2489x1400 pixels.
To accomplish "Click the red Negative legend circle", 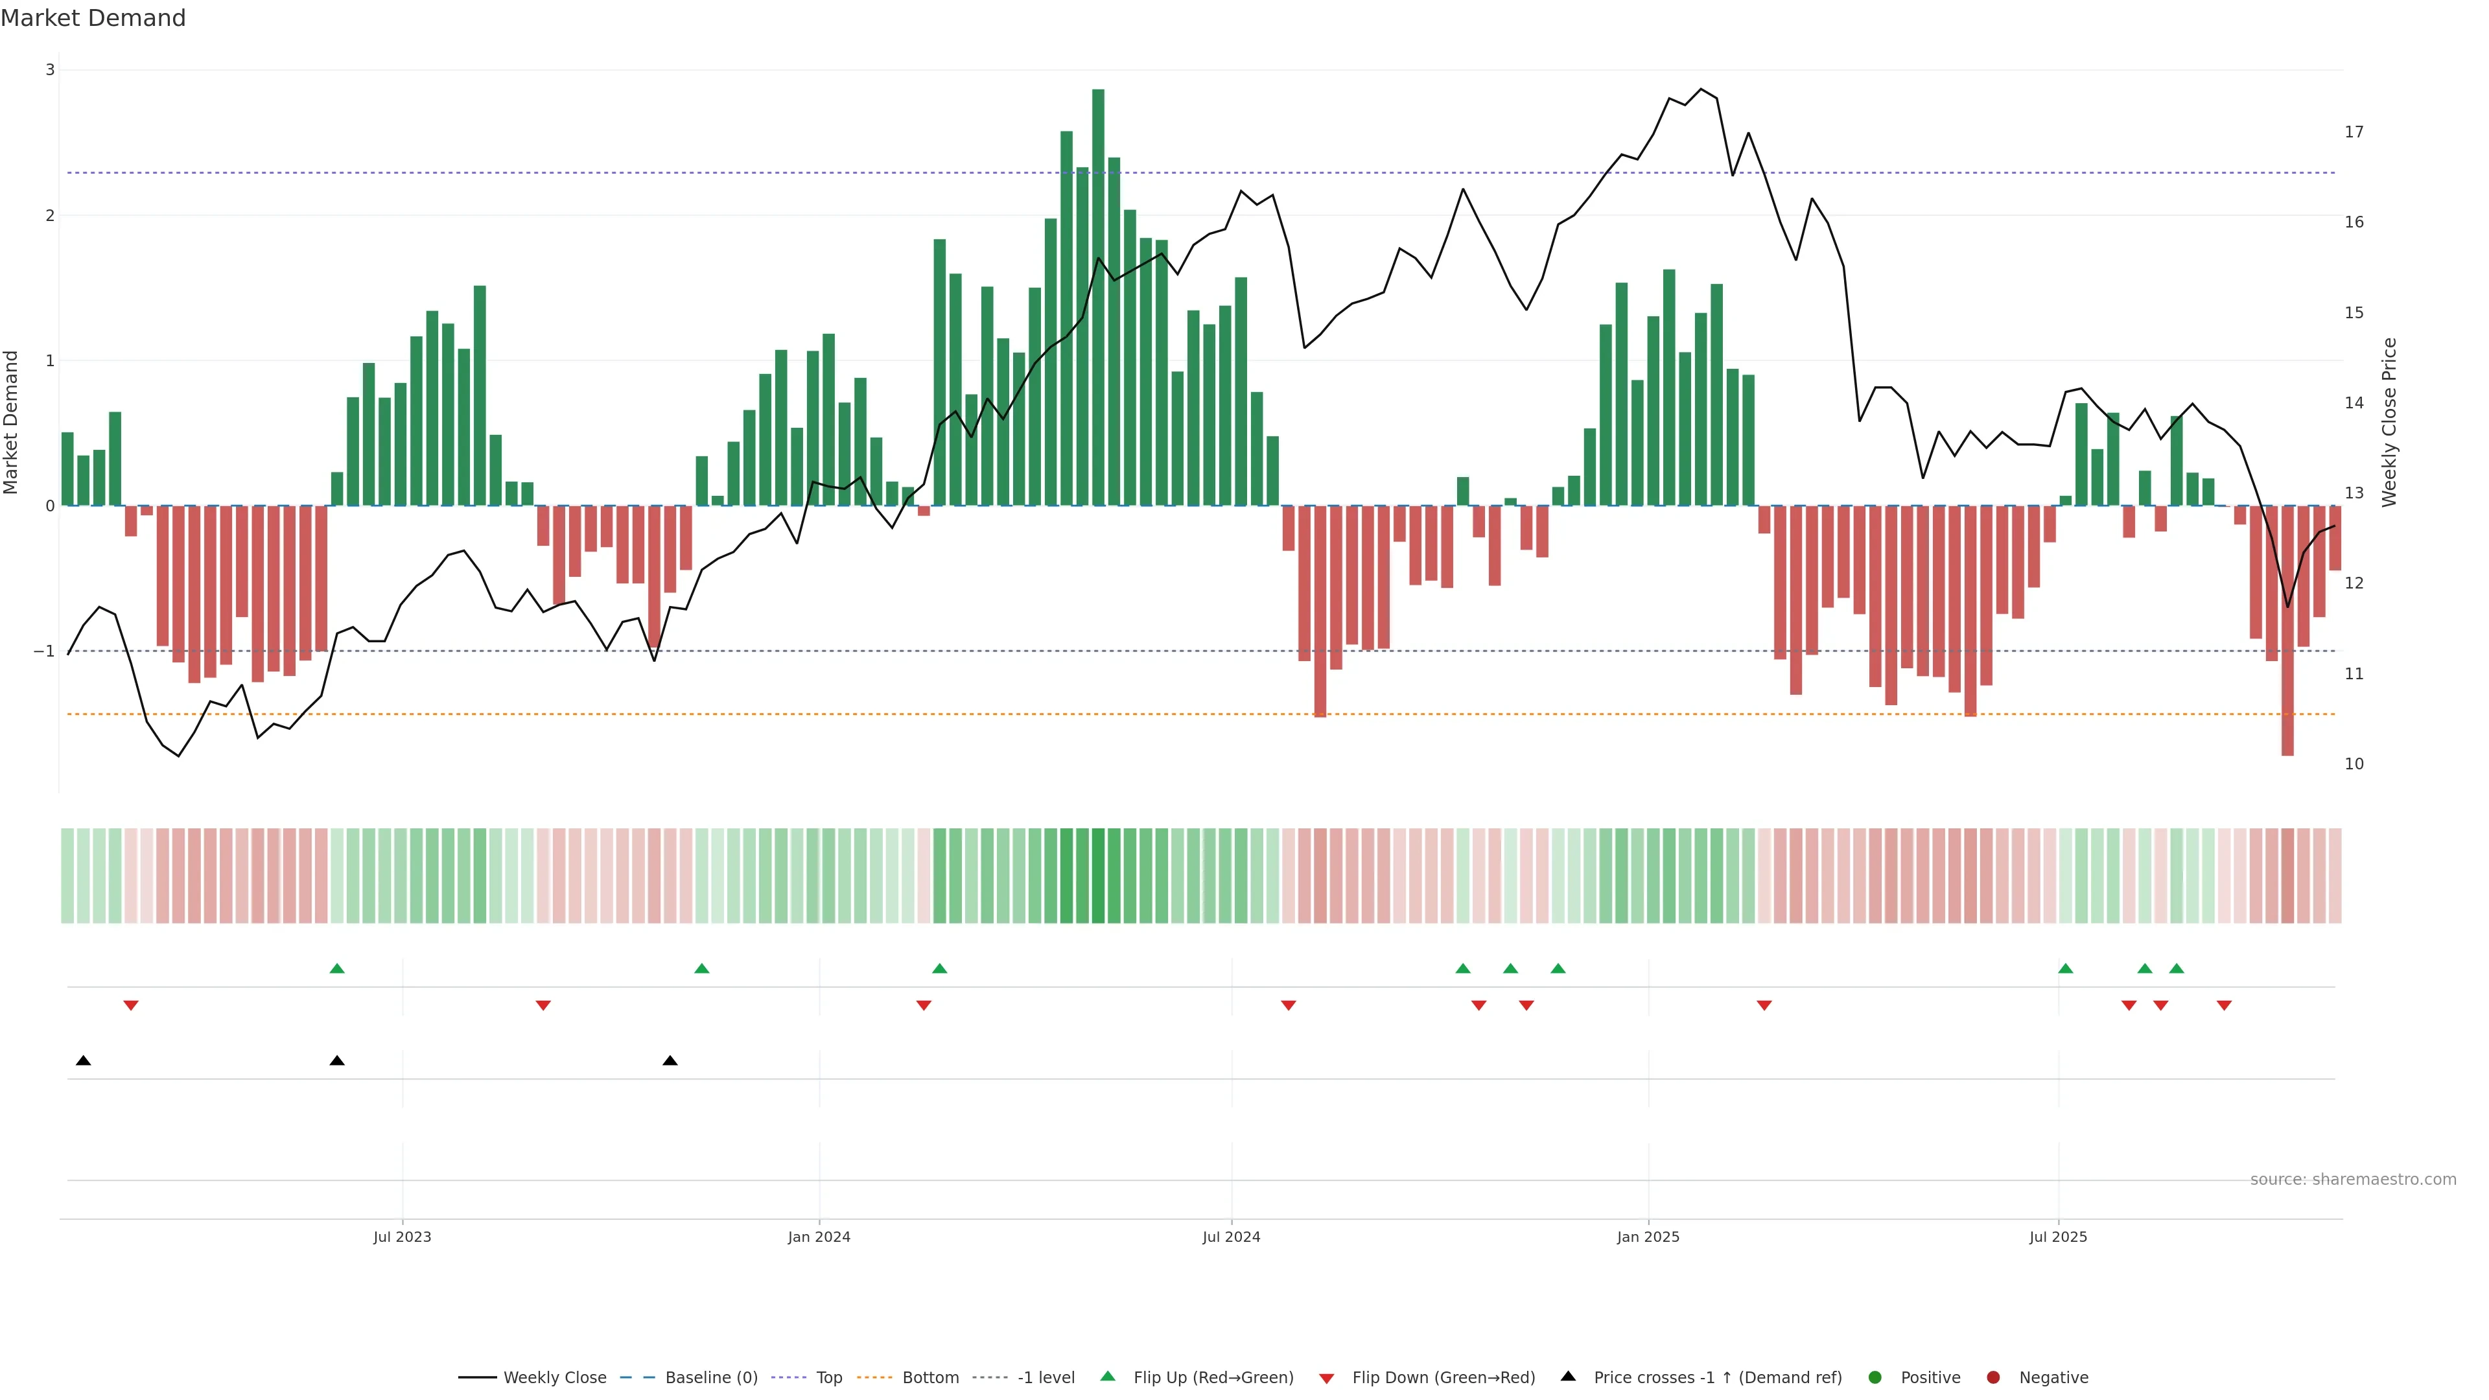I will coord(1993,1377).
